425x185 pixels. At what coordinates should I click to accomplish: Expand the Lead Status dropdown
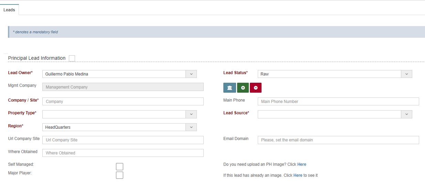click(x=406, y=74)
